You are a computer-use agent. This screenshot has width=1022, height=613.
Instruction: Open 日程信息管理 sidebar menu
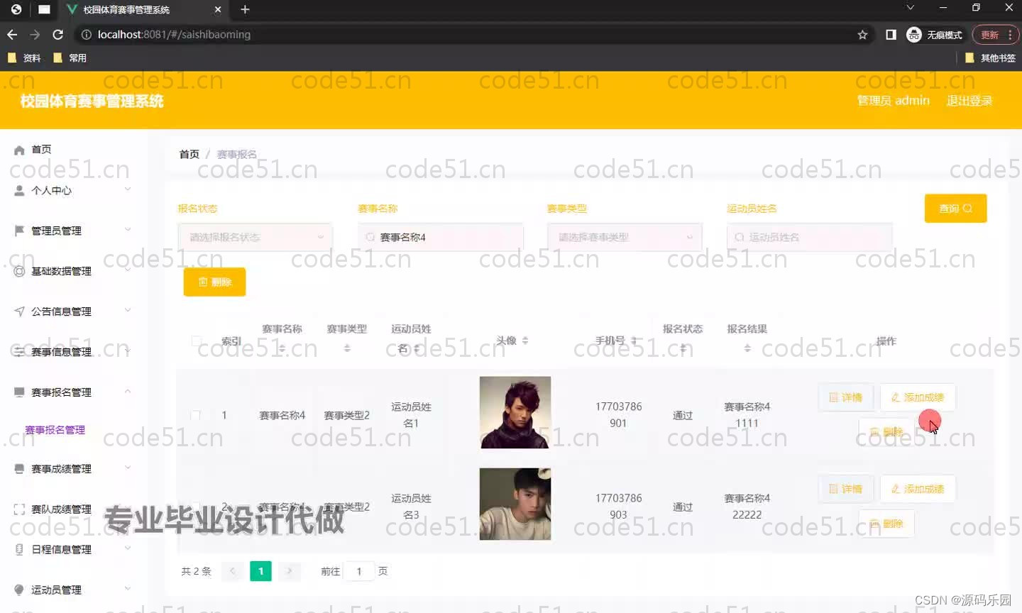point(61,550)
